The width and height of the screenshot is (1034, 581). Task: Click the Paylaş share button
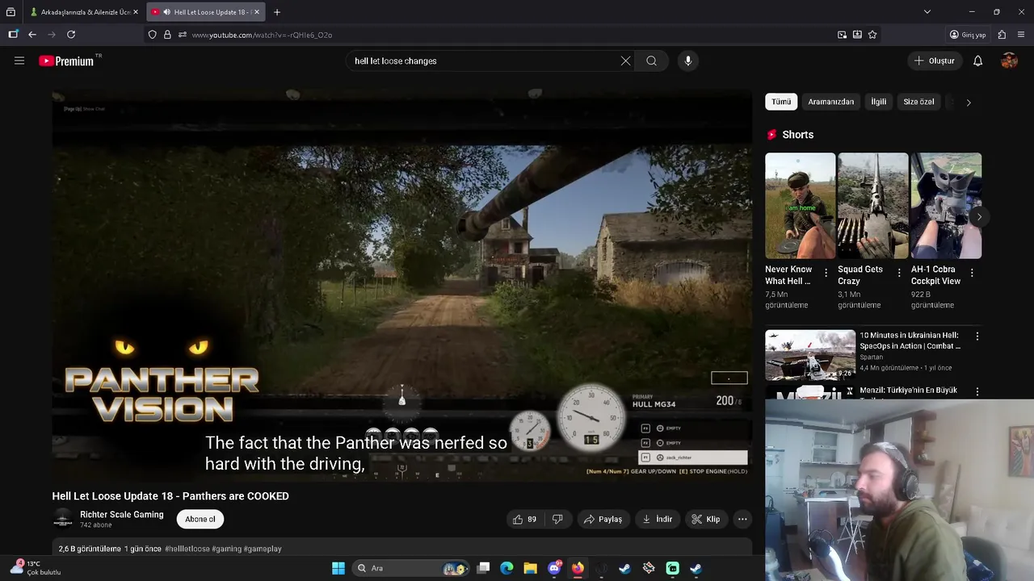[x=603, y=519]
